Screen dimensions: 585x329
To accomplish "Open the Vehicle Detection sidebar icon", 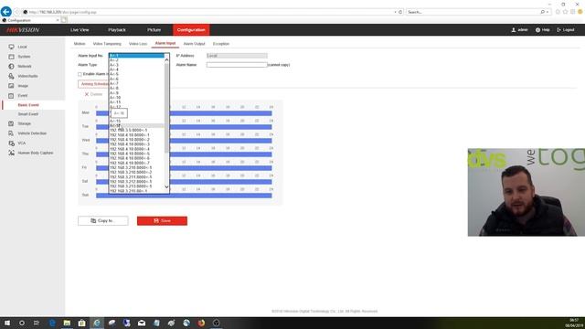I will point(11,133).
